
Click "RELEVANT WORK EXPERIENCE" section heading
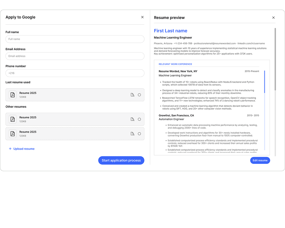click(175, 64)
